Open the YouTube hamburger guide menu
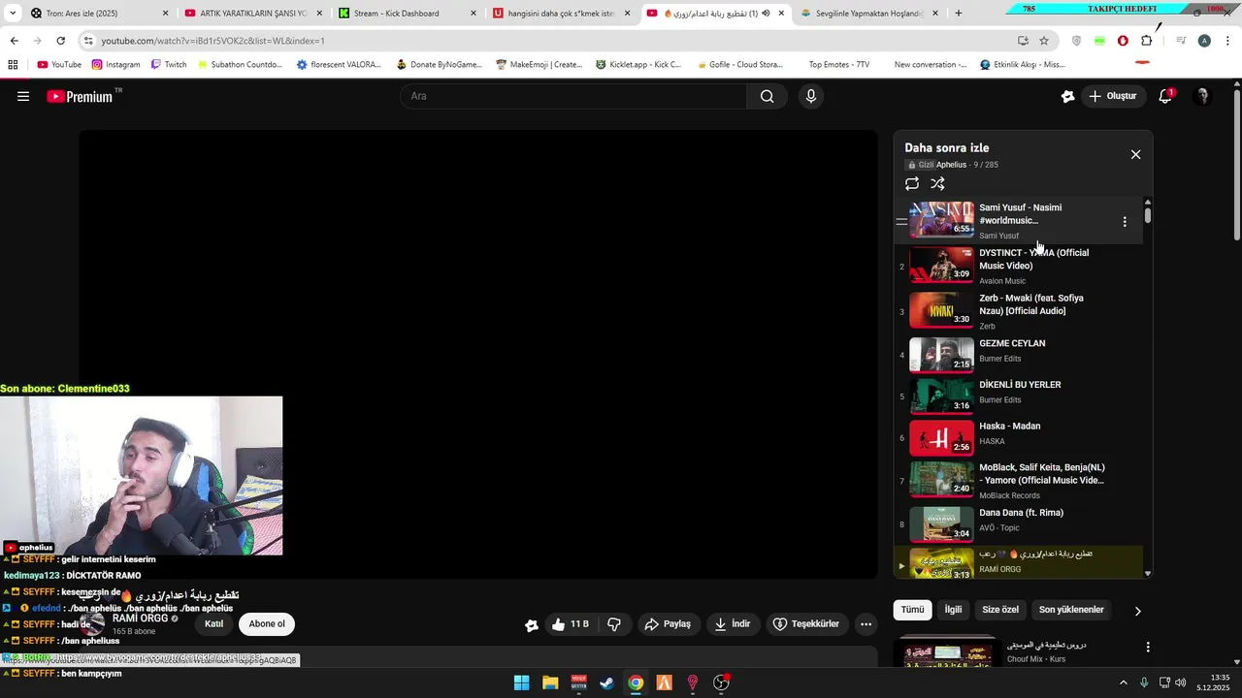Image resolution: width=1242 pixels, height=698 pixels. (23, 96)
